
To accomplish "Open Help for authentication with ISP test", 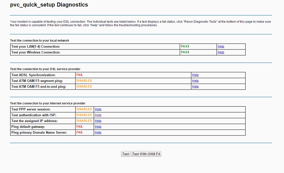I will click(x=98, y=115).
